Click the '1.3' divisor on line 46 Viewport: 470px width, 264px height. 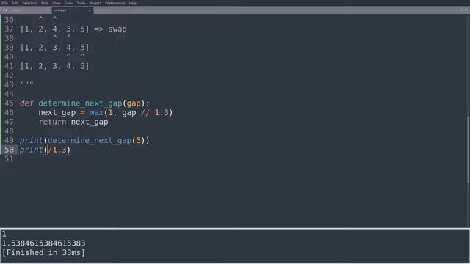coord(162,112)
